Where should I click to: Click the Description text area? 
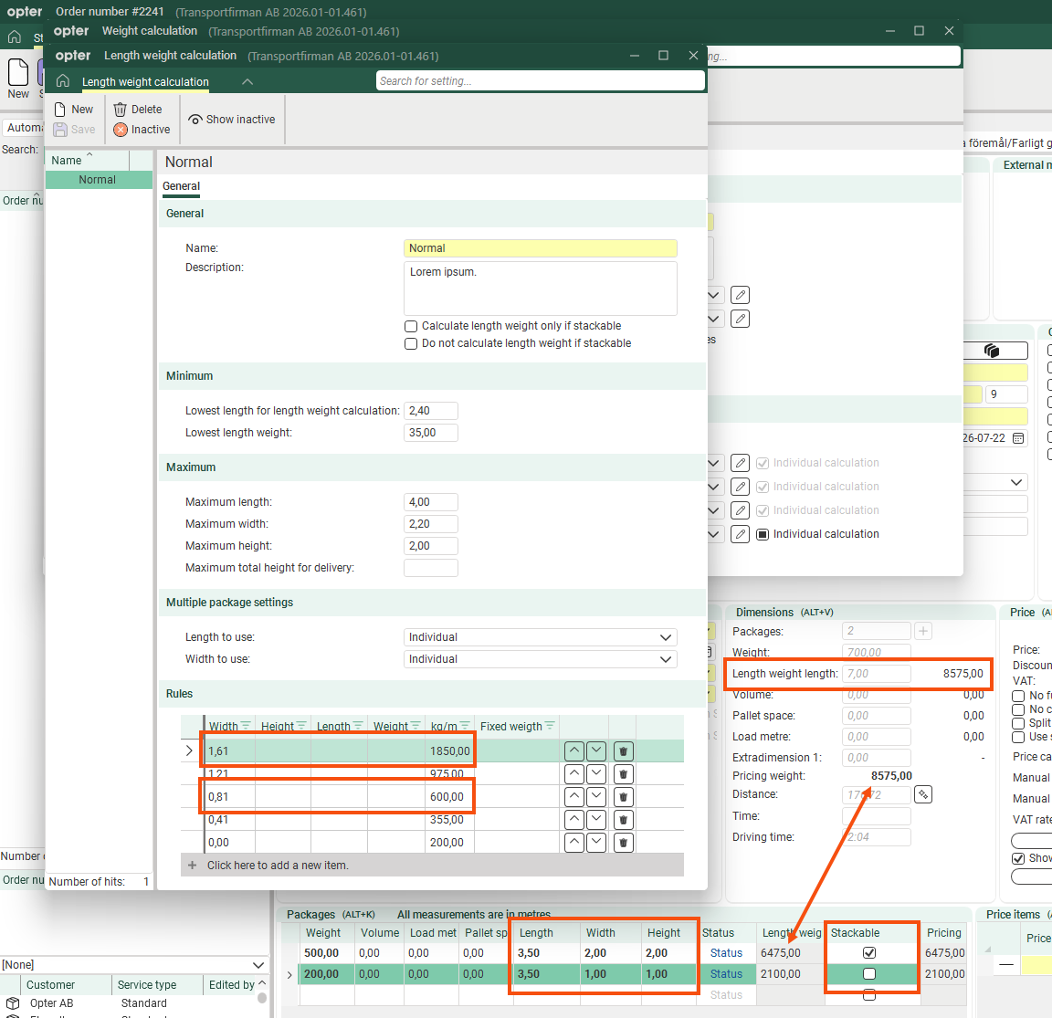[540, 289]
